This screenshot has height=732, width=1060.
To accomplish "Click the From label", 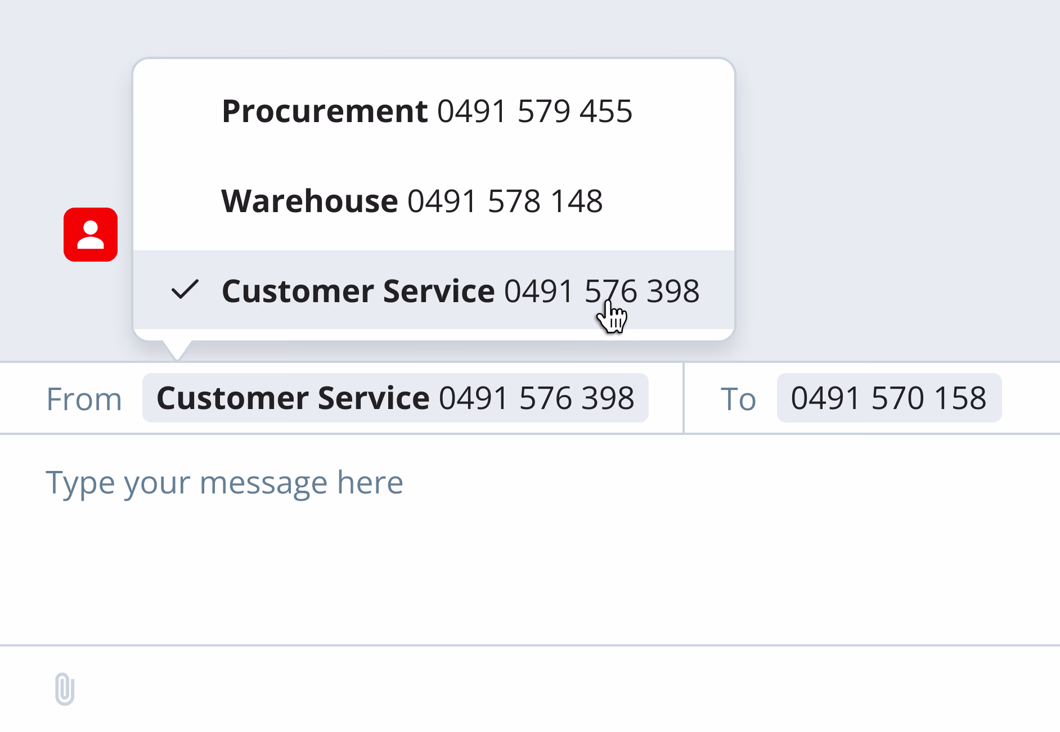I will click(84, 399).
